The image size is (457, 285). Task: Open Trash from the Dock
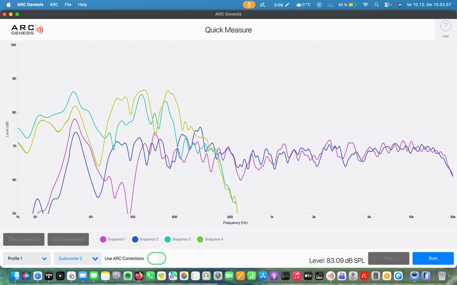(x=442, y=275)
